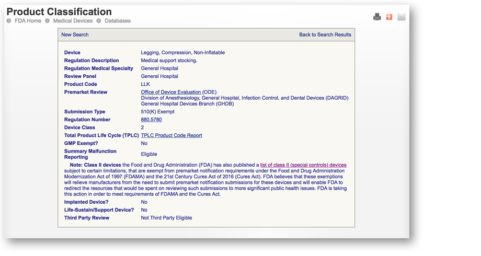Image resolution: width=481 pixels, height=256 pixels.
Task: Click 'Life-Sustain/Support Device?' label
Action: point(99,210)
